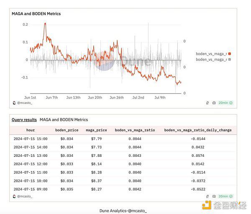
Task: Select the 2024-07-15 14:00 hour cell
Action: [31, 147]
